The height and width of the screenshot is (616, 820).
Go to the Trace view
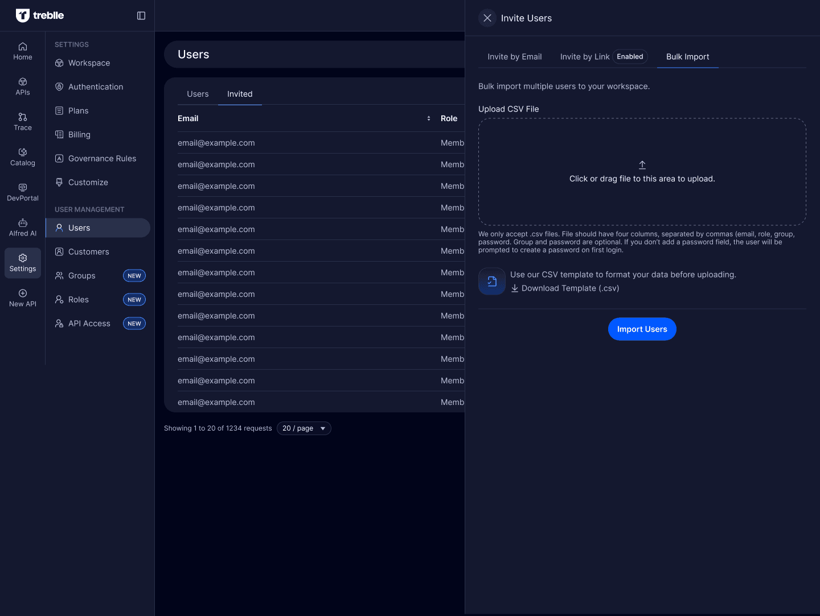23,122
